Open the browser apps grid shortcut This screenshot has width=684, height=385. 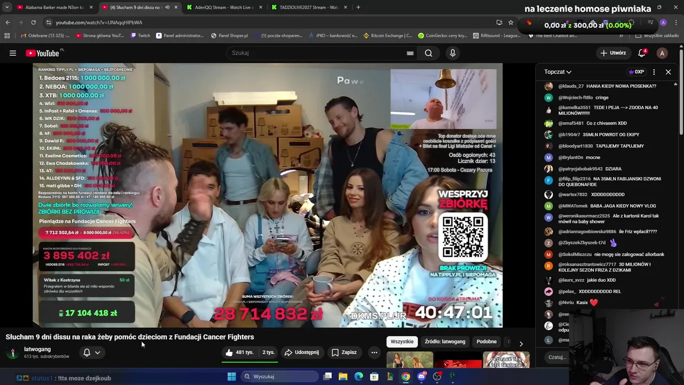(x=7, y=36)
